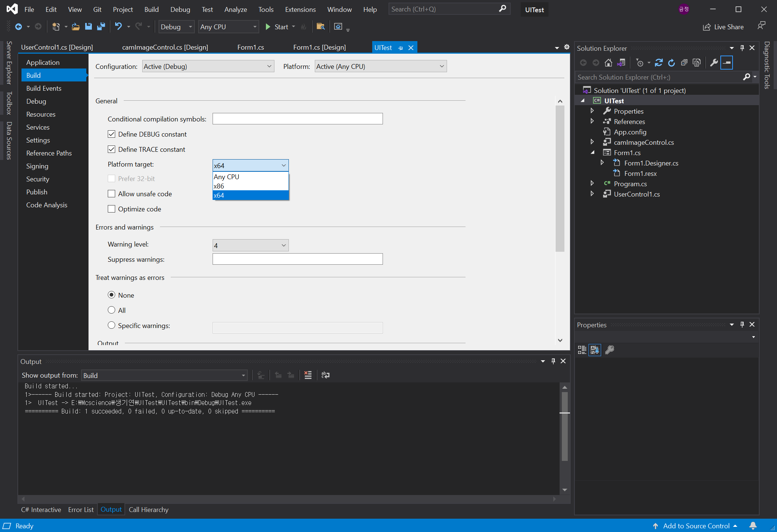
Task: Enable Allow unsafe code checkbox
Action: coord(111,194)
